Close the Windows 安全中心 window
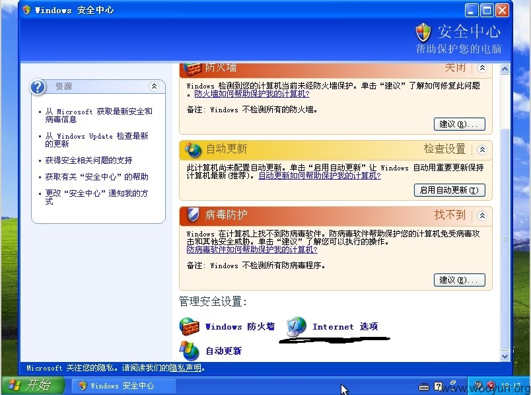531x395 pixels. 502,10
